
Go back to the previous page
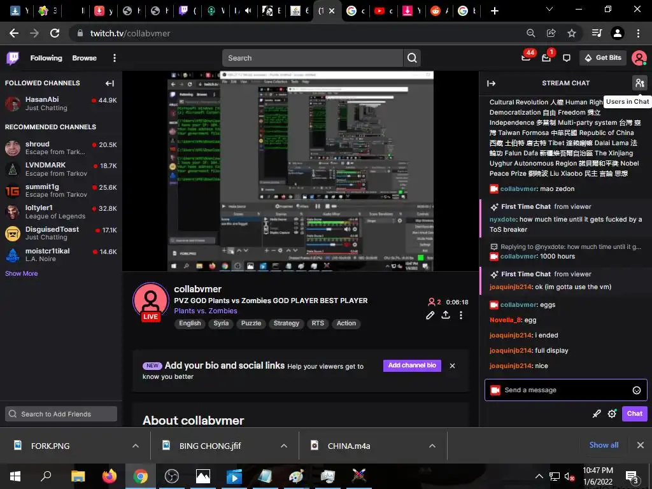(14, 33)
